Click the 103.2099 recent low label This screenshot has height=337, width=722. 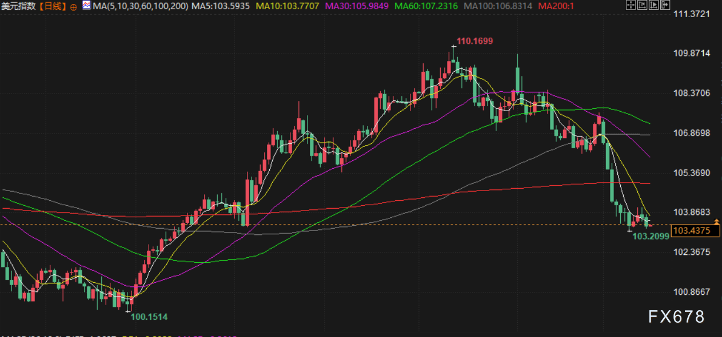(651, 236)
